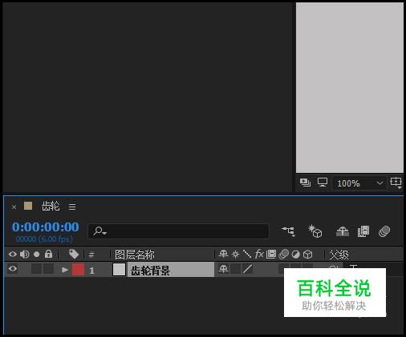Open search options magnifier dropdown
Screen dimensions: 406x337
[x=100, y=231]
